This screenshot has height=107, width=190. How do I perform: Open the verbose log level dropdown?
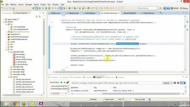point(168,83)
